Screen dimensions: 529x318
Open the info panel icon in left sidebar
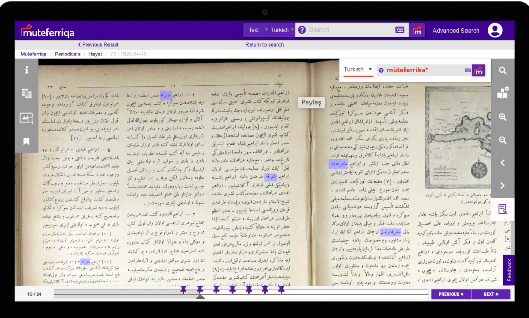tap(26, 70)
